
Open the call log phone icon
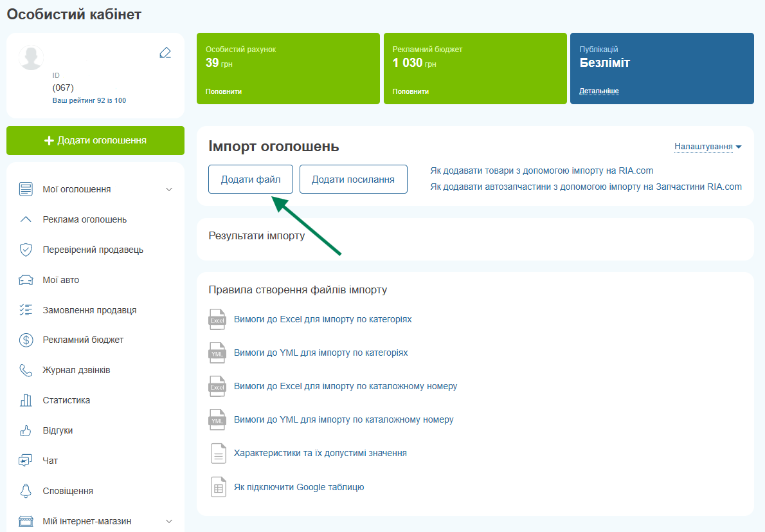[x=25, y=370]
